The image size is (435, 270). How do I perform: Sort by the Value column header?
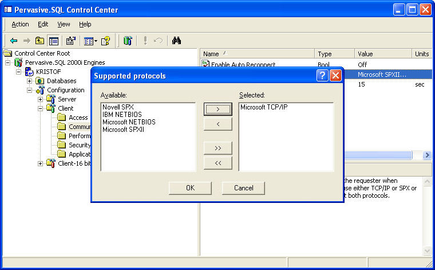383,54
